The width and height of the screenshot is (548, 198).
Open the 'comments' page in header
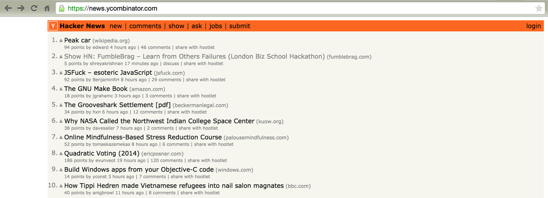145,26
